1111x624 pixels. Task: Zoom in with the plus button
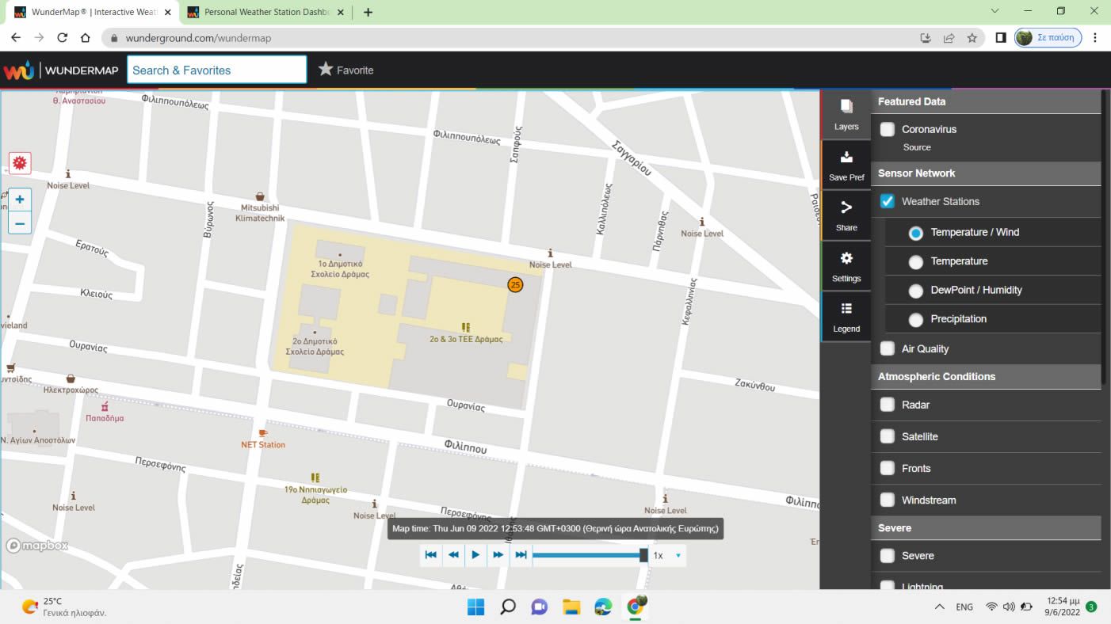(x=20, y=200)
